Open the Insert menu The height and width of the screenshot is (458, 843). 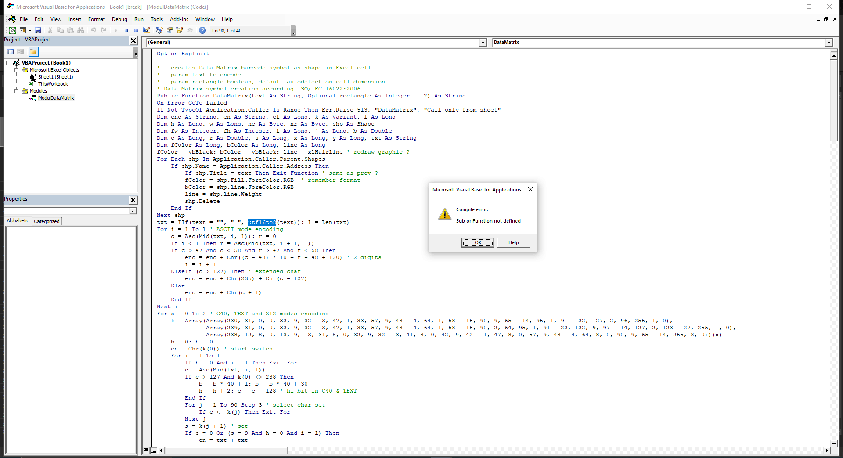click(75, 19)
